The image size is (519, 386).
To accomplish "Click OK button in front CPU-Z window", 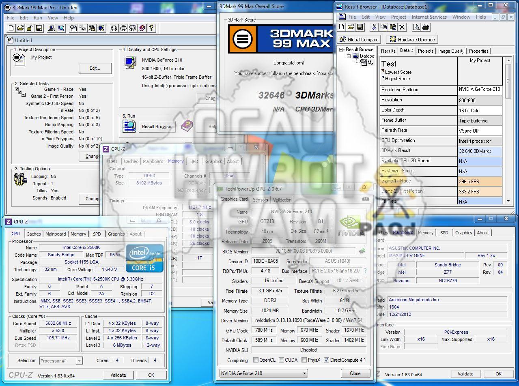I will (x=151, y=375).
